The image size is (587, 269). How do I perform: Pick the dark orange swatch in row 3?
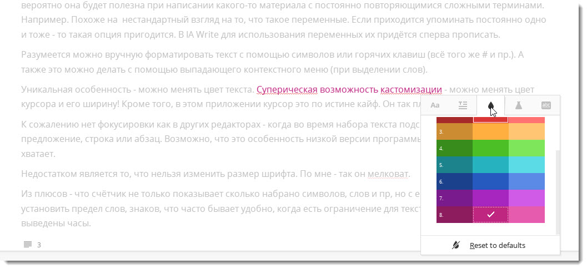(x=454, y=131)
